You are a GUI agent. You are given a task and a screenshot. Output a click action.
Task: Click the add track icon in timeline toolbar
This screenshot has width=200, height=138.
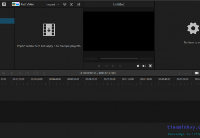click(x=3, y=73)
